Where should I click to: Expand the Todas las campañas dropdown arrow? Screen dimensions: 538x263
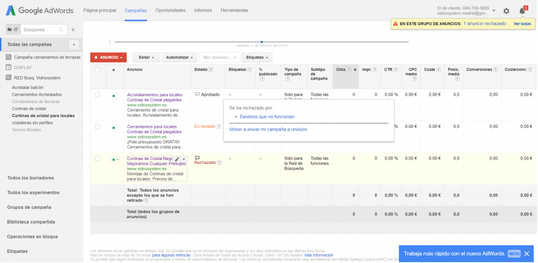74,44
